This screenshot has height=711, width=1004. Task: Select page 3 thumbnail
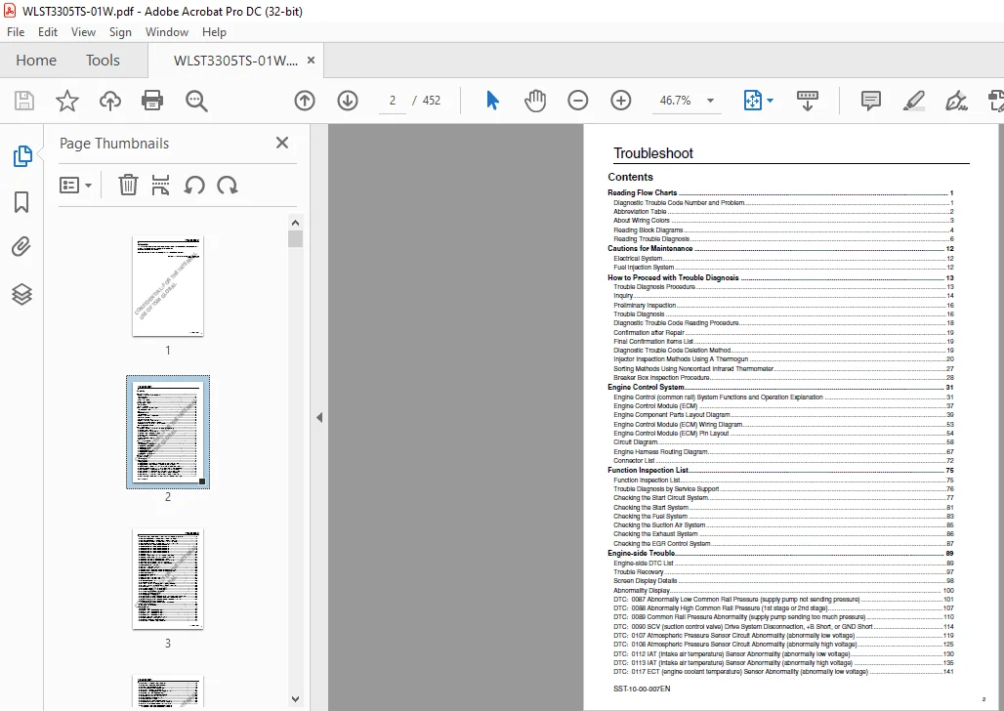pyautogui.click(x=168, y=578)
